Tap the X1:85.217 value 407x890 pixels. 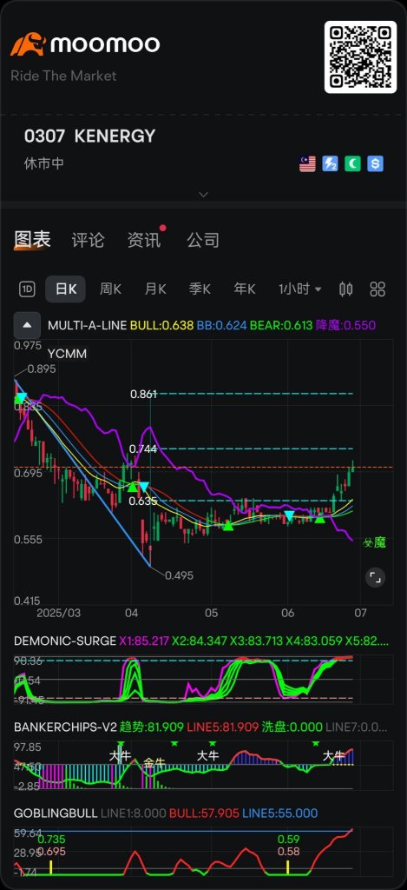(x=144, y=641)
